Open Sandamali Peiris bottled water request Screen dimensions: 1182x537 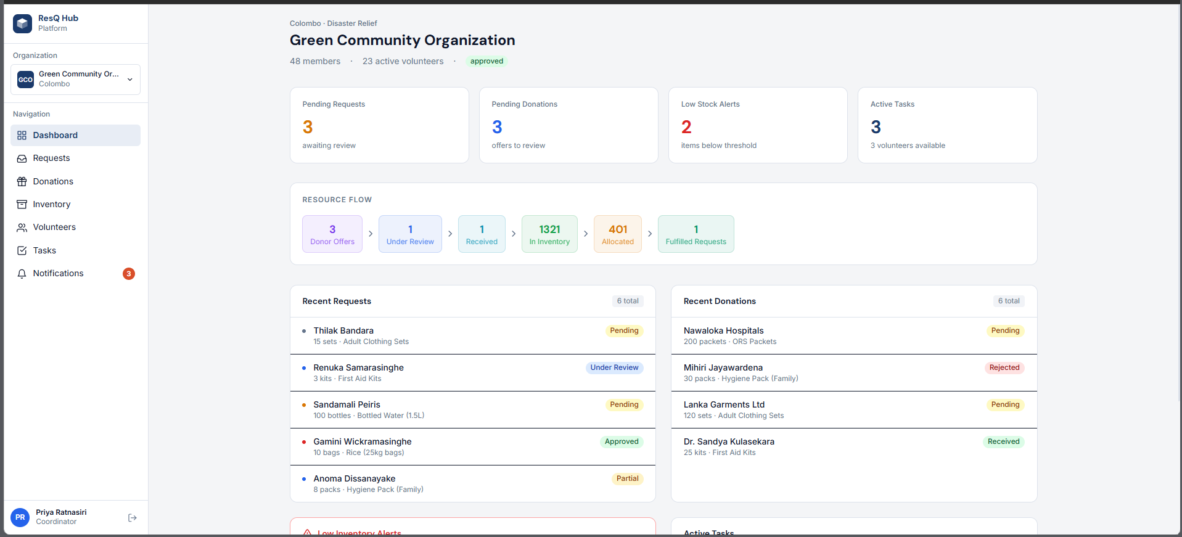click(472, 410)
